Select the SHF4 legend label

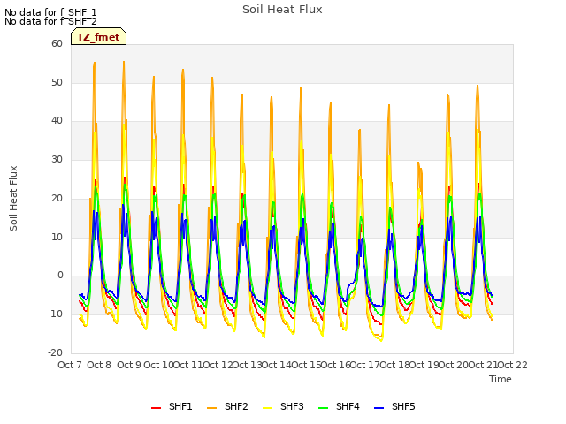point(348,406)
